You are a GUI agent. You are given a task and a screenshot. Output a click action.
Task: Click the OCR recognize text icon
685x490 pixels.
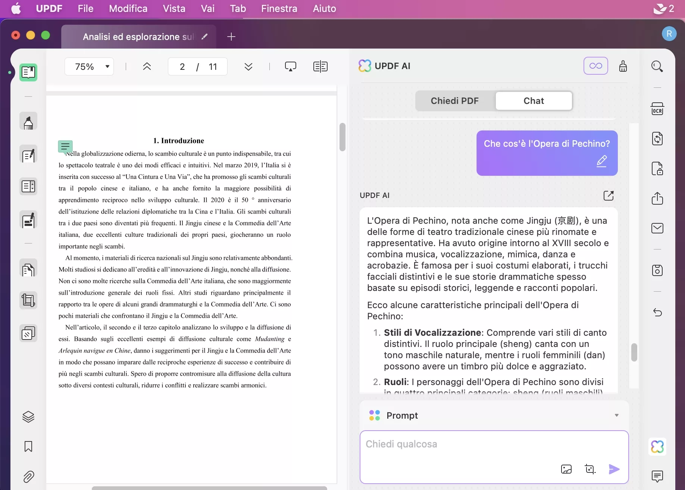[x=657, y=109]
